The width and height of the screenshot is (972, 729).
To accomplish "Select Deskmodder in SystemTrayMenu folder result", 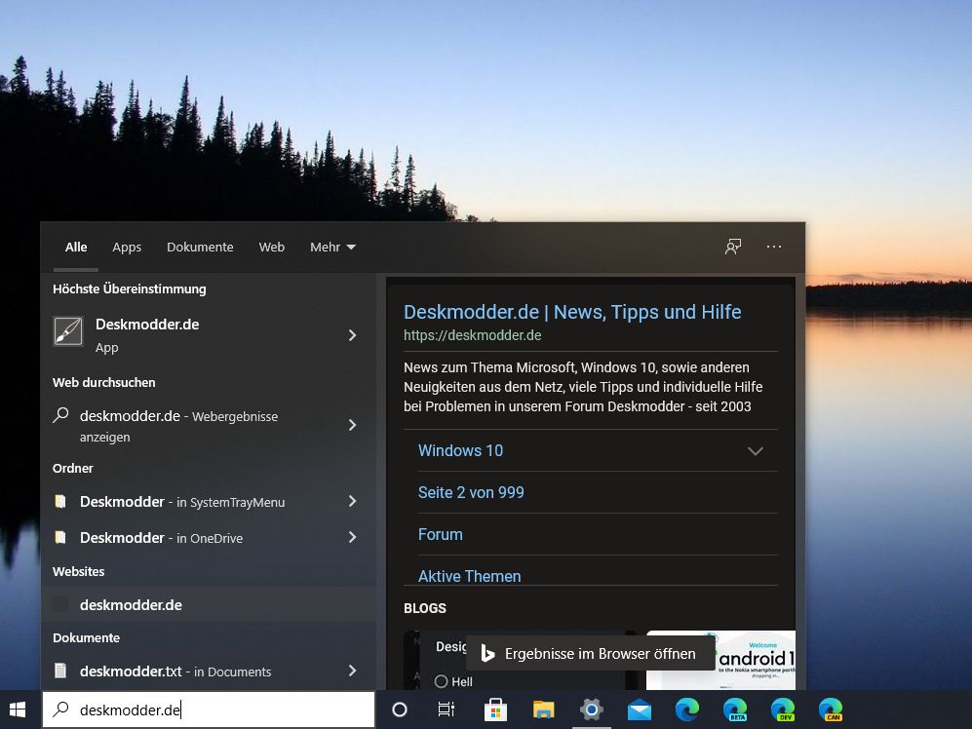I will coord(209,502).
